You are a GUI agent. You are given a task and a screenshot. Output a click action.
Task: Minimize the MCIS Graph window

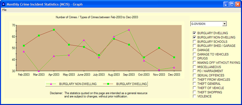click(x=226, y=4)
